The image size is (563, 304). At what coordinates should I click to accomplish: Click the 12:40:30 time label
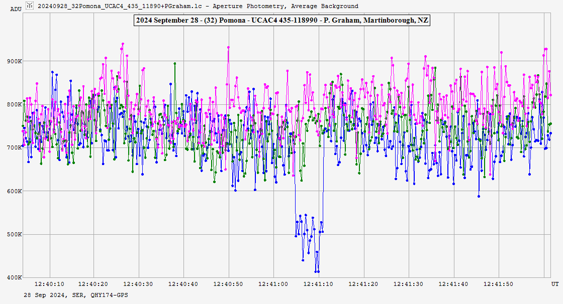coord(138,284)
